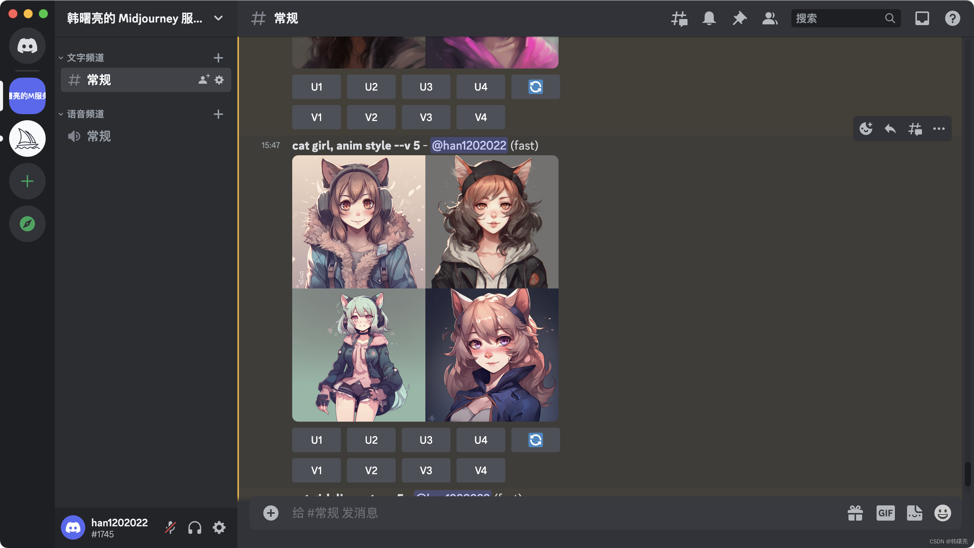This screenshot has height=548, width=974.
Task: Click the GIF picker icon
Action: (x=885, y=513)
